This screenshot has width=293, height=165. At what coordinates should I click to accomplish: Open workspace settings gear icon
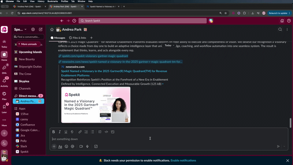click(33, 29)
